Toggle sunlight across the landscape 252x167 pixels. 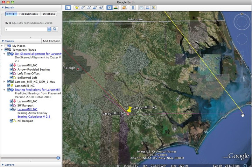pyautogui.click(x=115, y=7)
